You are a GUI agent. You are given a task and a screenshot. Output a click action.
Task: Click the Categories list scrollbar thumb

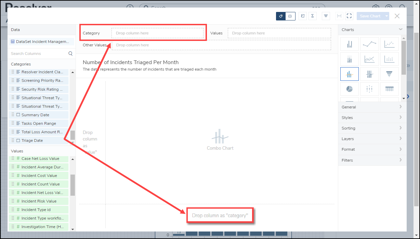point(73,135)
